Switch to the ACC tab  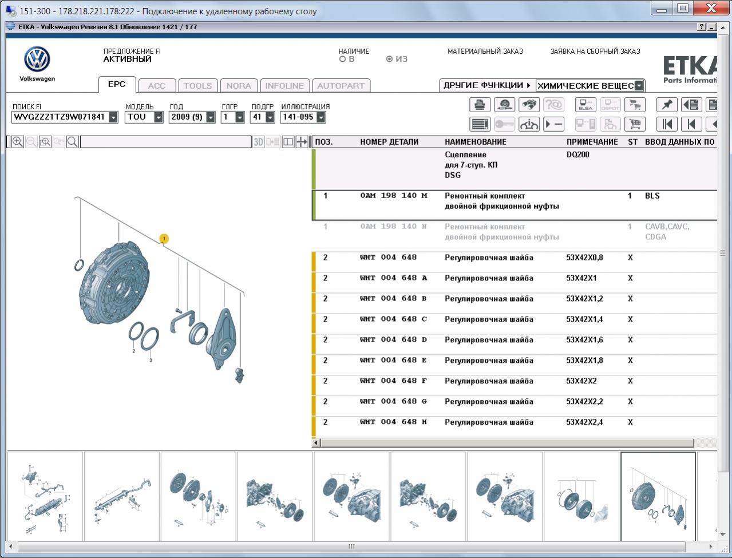click(157, 86)
